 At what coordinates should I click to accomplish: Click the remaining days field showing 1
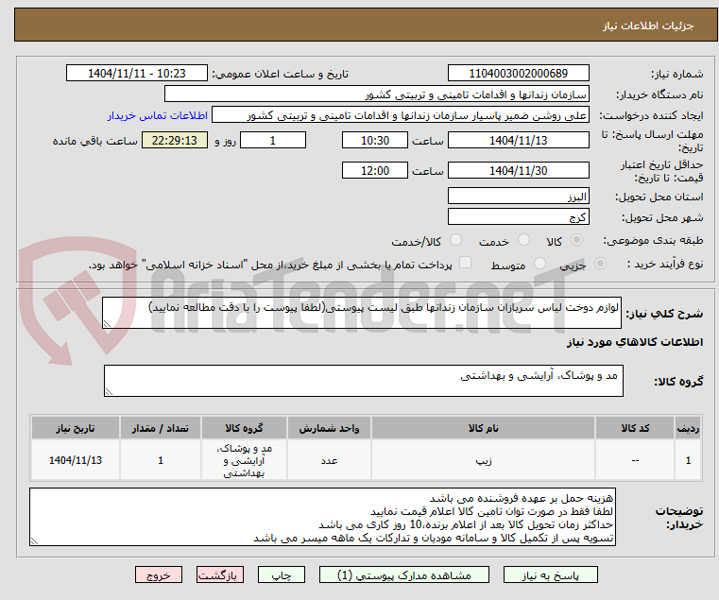tap(273, 141)
